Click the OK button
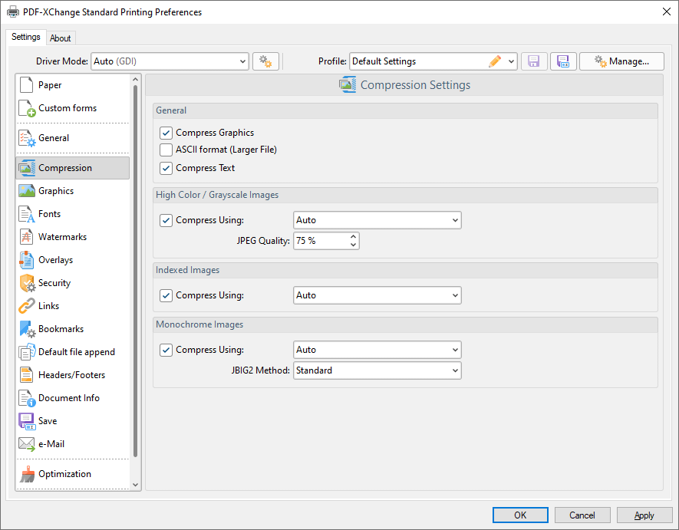679x530 pixels. point(520,515)
